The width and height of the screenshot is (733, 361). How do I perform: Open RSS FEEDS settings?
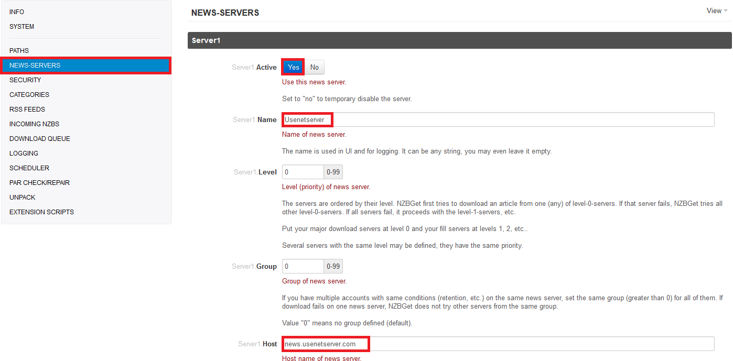pos(27,110)
